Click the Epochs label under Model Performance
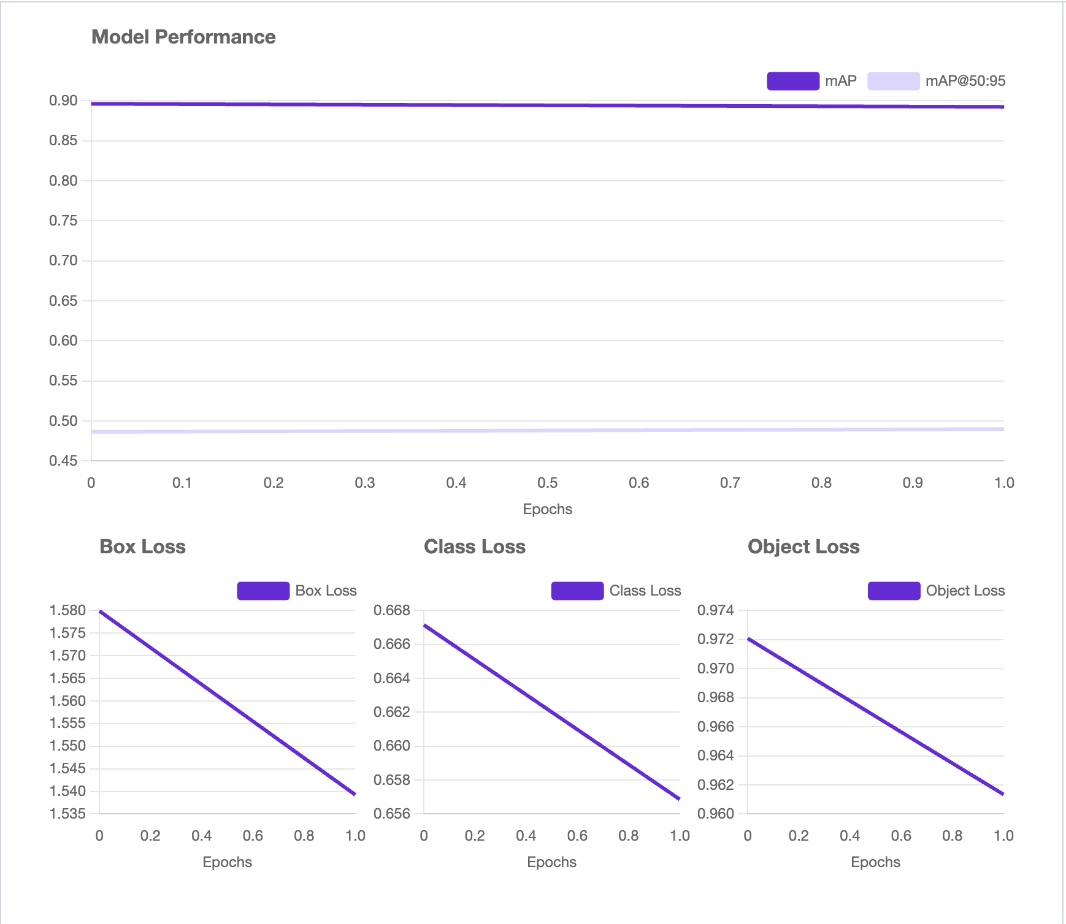The height and width of the screenshot is (924, 1066). pos(547,509)
